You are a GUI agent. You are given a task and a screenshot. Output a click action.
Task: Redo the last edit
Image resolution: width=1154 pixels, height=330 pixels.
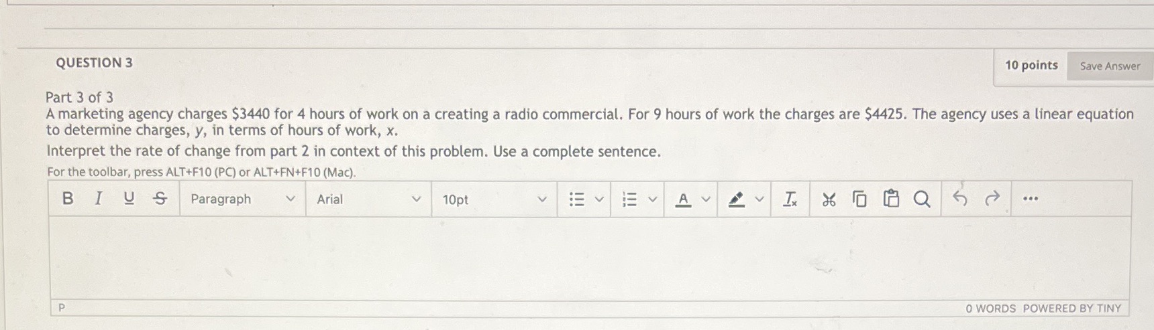tap(992, 198)
